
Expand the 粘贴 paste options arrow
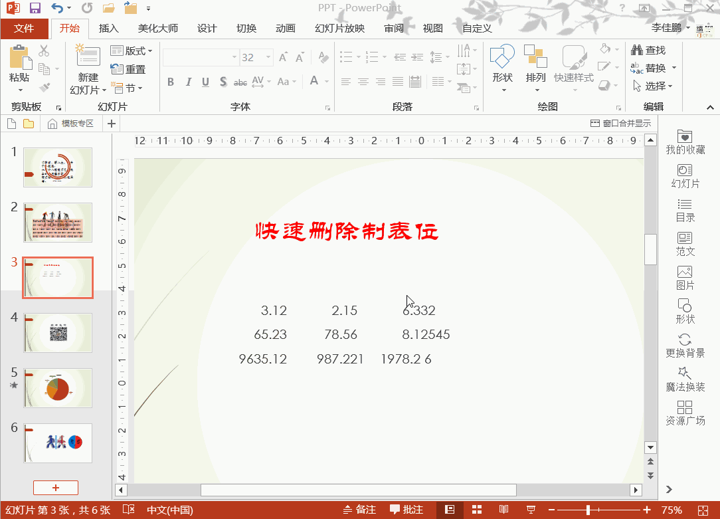(20, 90)
